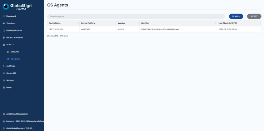
Task: Open Pending Requests
Action: point(14,30)
